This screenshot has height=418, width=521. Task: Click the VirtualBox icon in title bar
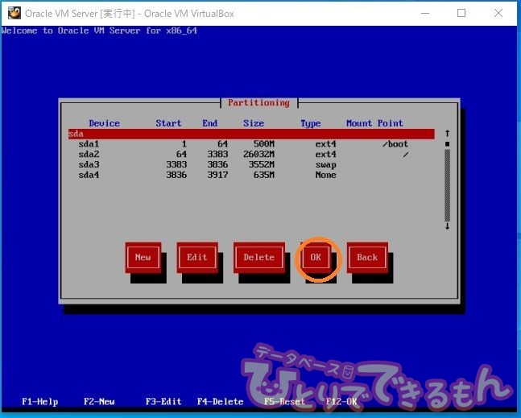pyautogui.click(x=14, y=13)
